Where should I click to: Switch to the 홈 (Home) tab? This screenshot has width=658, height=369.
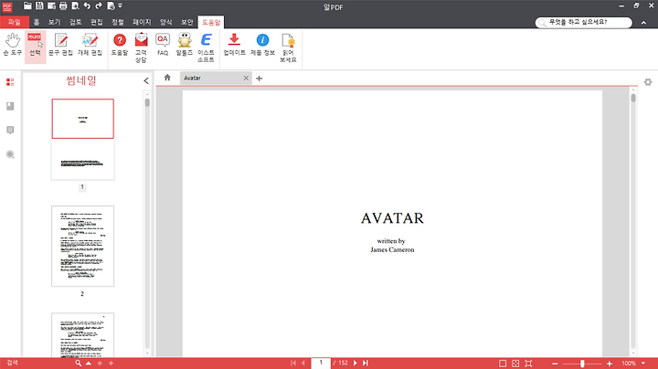pos(37,22)
